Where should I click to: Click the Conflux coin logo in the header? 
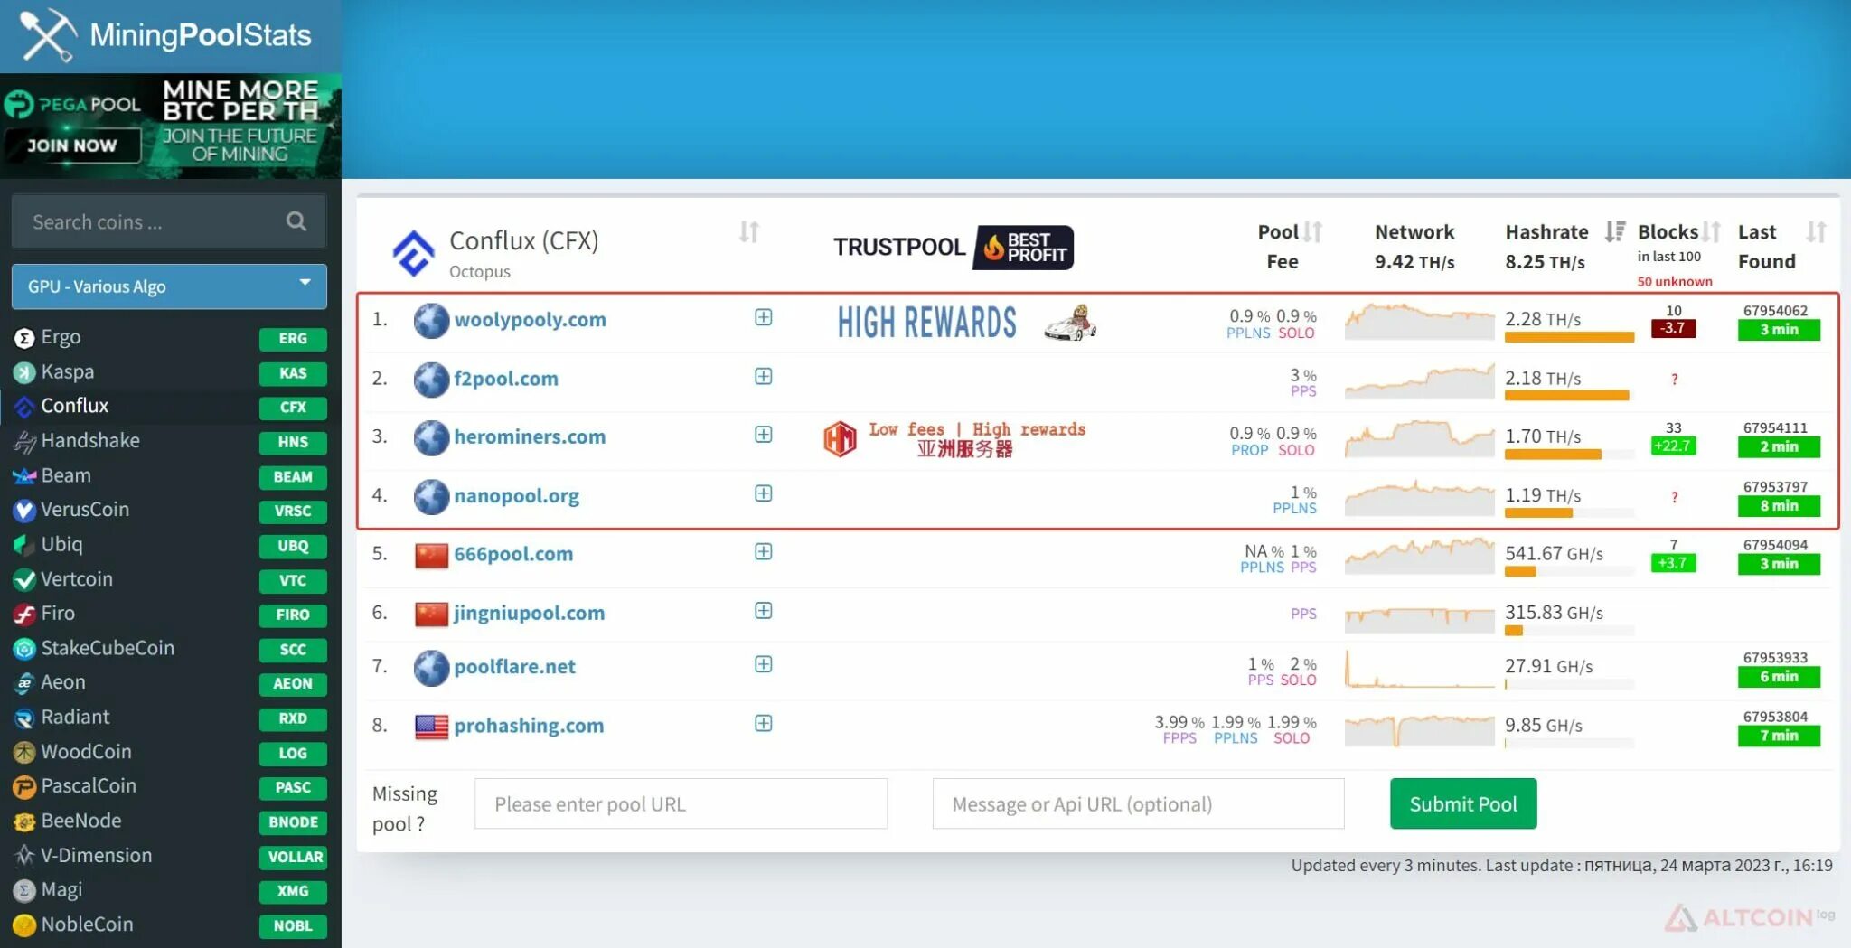[x=413, y=253]
